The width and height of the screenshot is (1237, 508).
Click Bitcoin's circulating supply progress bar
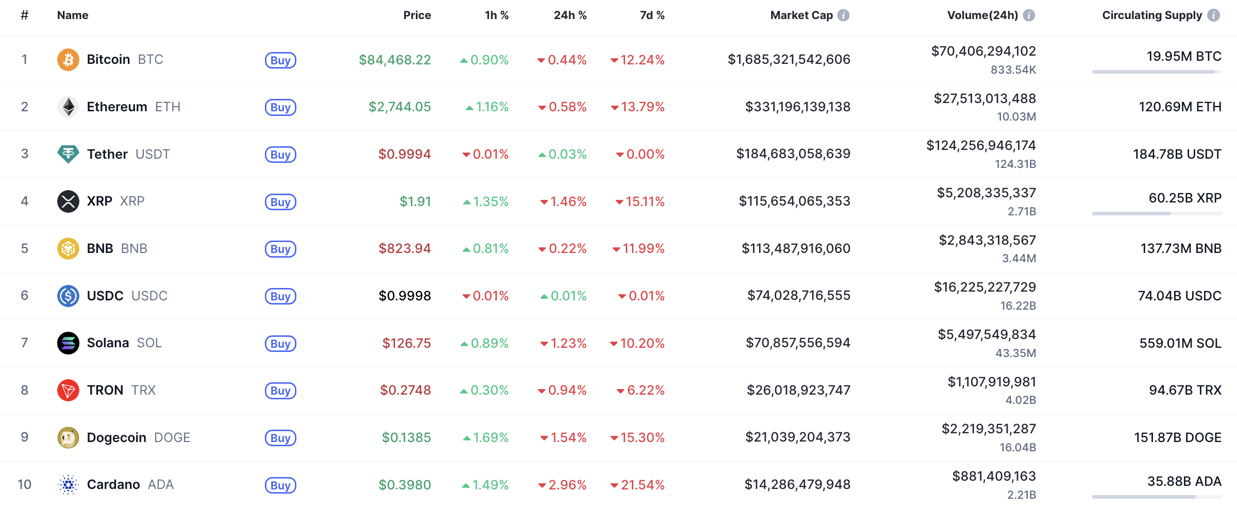pyautogui.click(x=1157, y=72)
